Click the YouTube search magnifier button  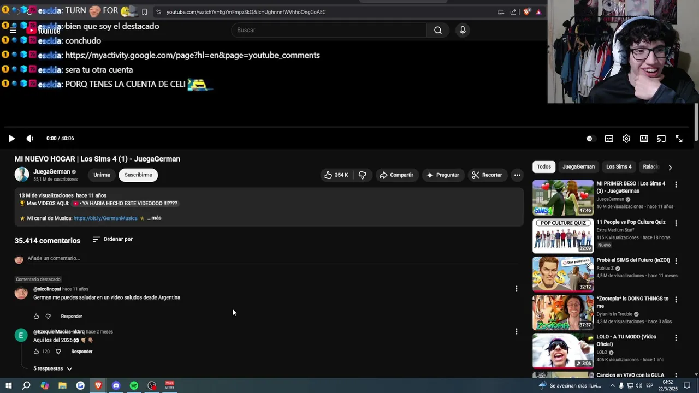(x=438, y=30)
